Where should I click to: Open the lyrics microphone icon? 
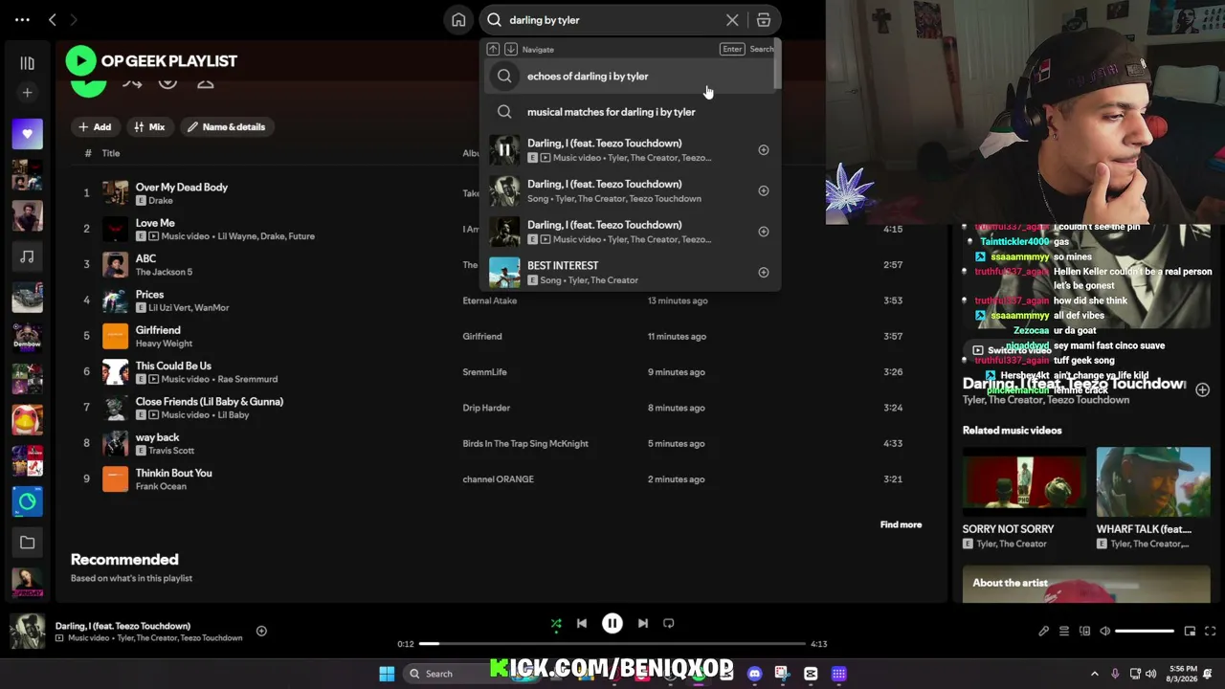(x=1043, y=632)
